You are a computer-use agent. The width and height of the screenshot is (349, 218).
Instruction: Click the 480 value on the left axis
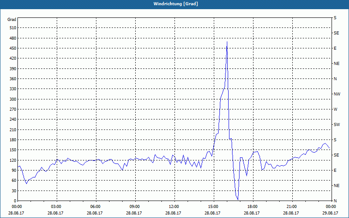[13, 38]
